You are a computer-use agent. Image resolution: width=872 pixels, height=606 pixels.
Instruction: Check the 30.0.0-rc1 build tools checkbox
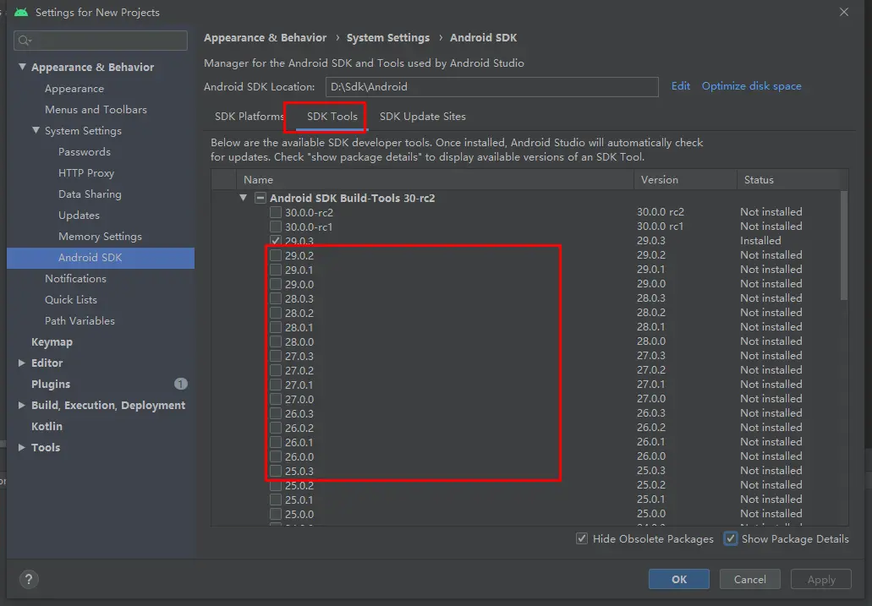(x=276, y=227)
